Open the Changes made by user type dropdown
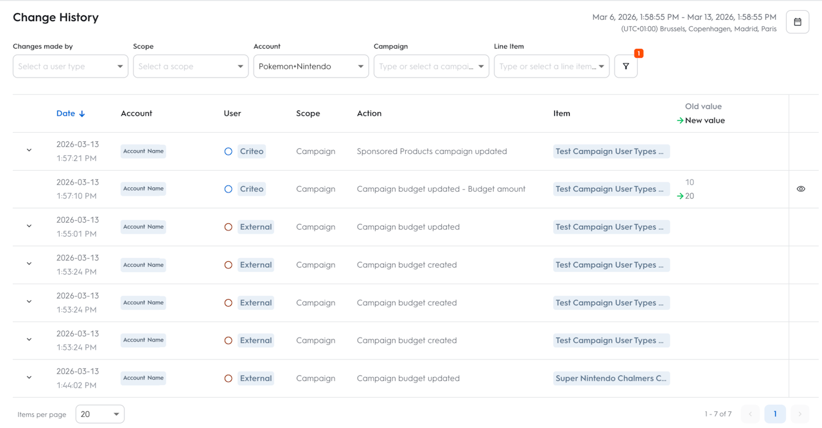Viewport: 822px width, 428px height. pos(70,66)
